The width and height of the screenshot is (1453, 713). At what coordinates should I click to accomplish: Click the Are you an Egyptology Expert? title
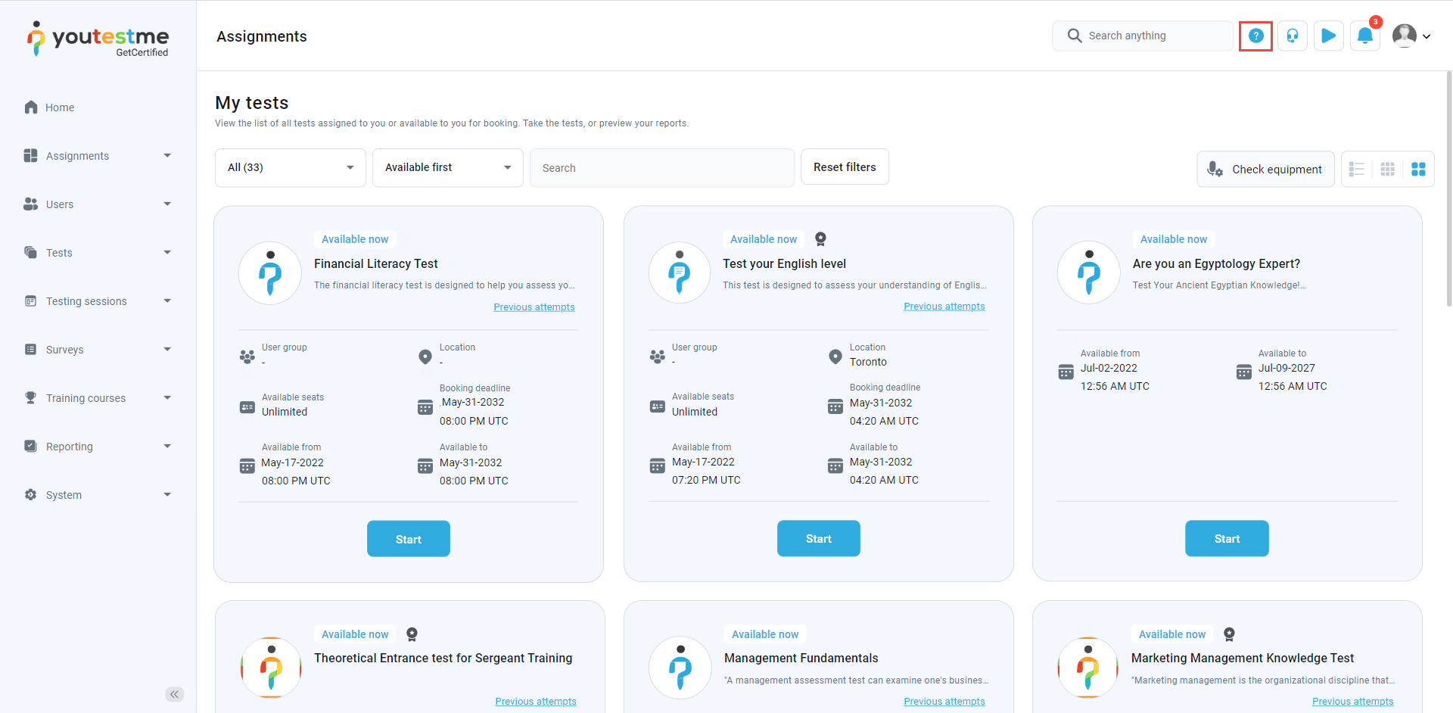click(1216, 263)
